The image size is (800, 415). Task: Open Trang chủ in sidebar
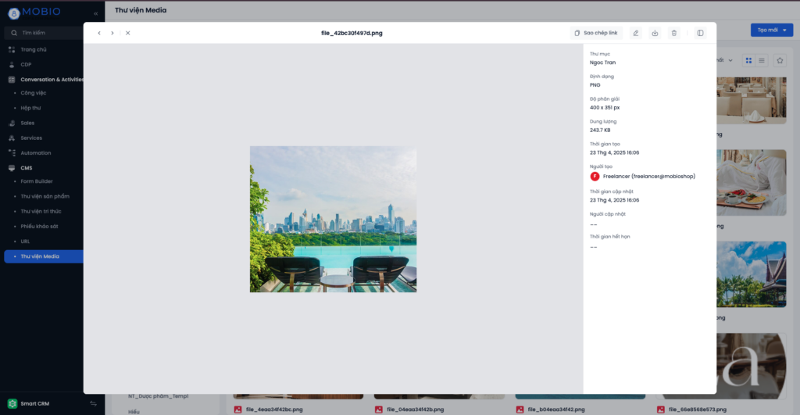point(34,49)
